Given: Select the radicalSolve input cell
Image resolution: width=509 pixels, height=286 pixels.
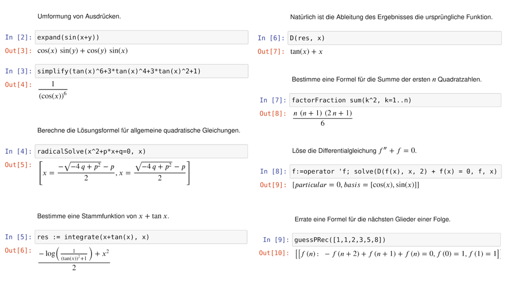Looking at the screenshot, I should (141, 152).
